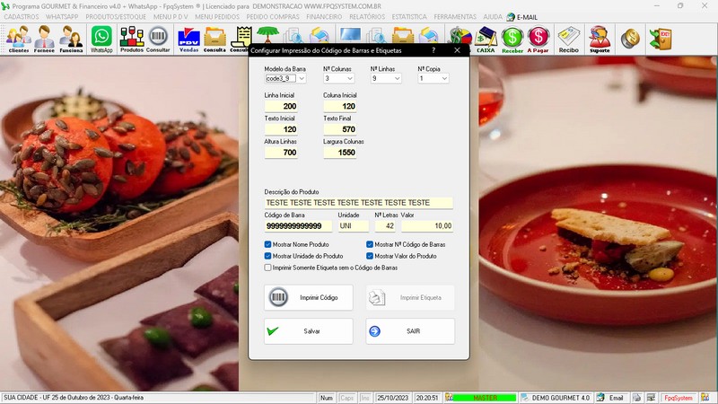The width and height of the screenshot is (718, 404).
Task: Click the Texto Final field
Action: (340, 129)
